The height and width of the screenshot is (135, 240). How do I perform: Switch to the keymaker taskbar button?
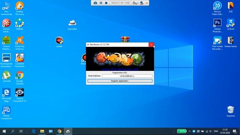click(x=68, y=131)
